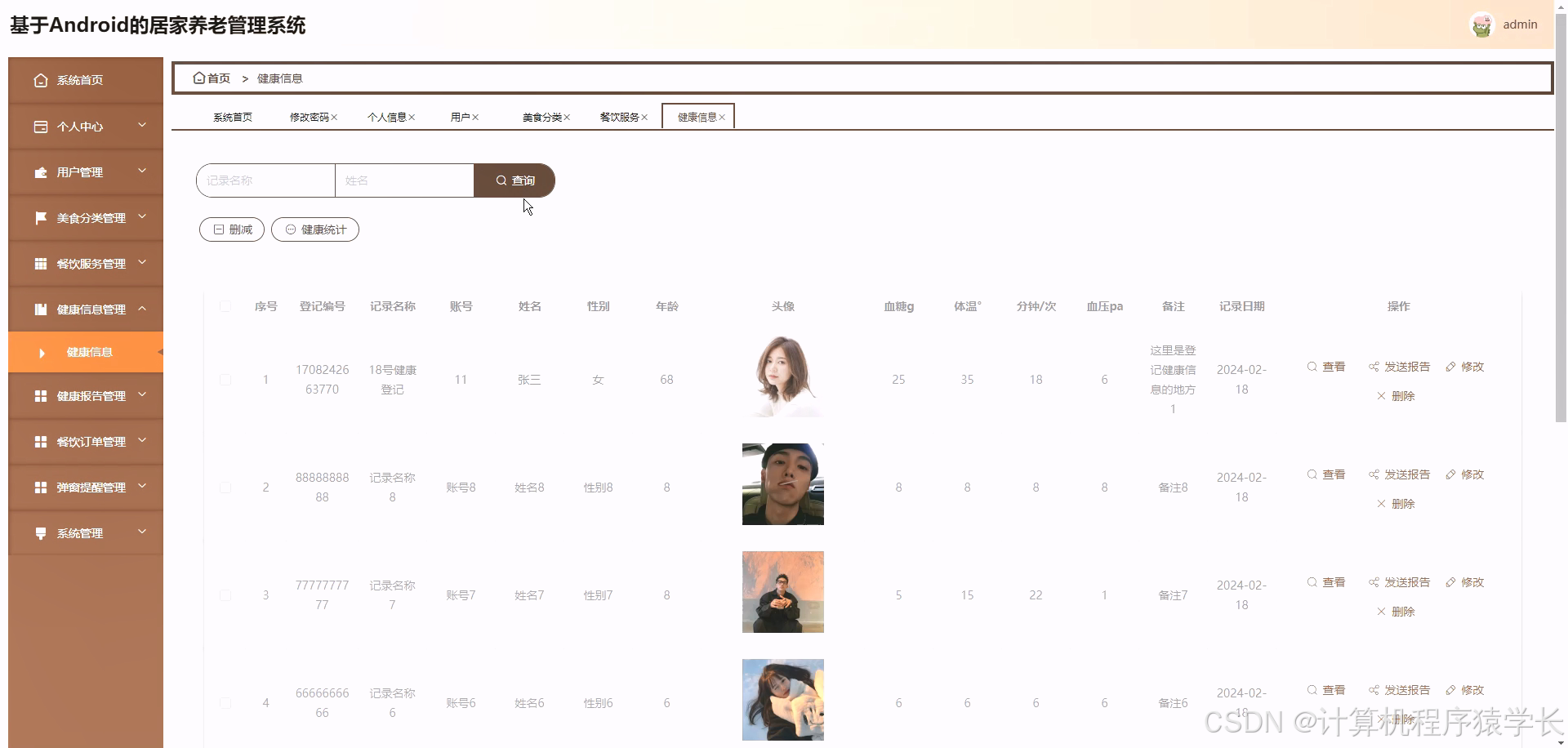The image size is (1568, 748).
Task: Expand 健康报告管理 menu chevron
Action: (142, 395)
